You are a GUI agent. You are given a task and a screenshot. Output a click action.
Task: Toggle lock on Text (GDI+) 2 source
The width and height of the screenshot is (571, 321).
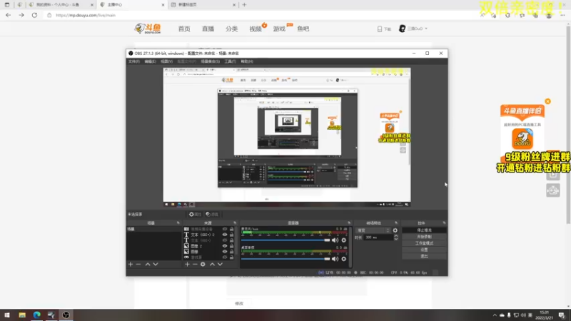tap(231, 235)
